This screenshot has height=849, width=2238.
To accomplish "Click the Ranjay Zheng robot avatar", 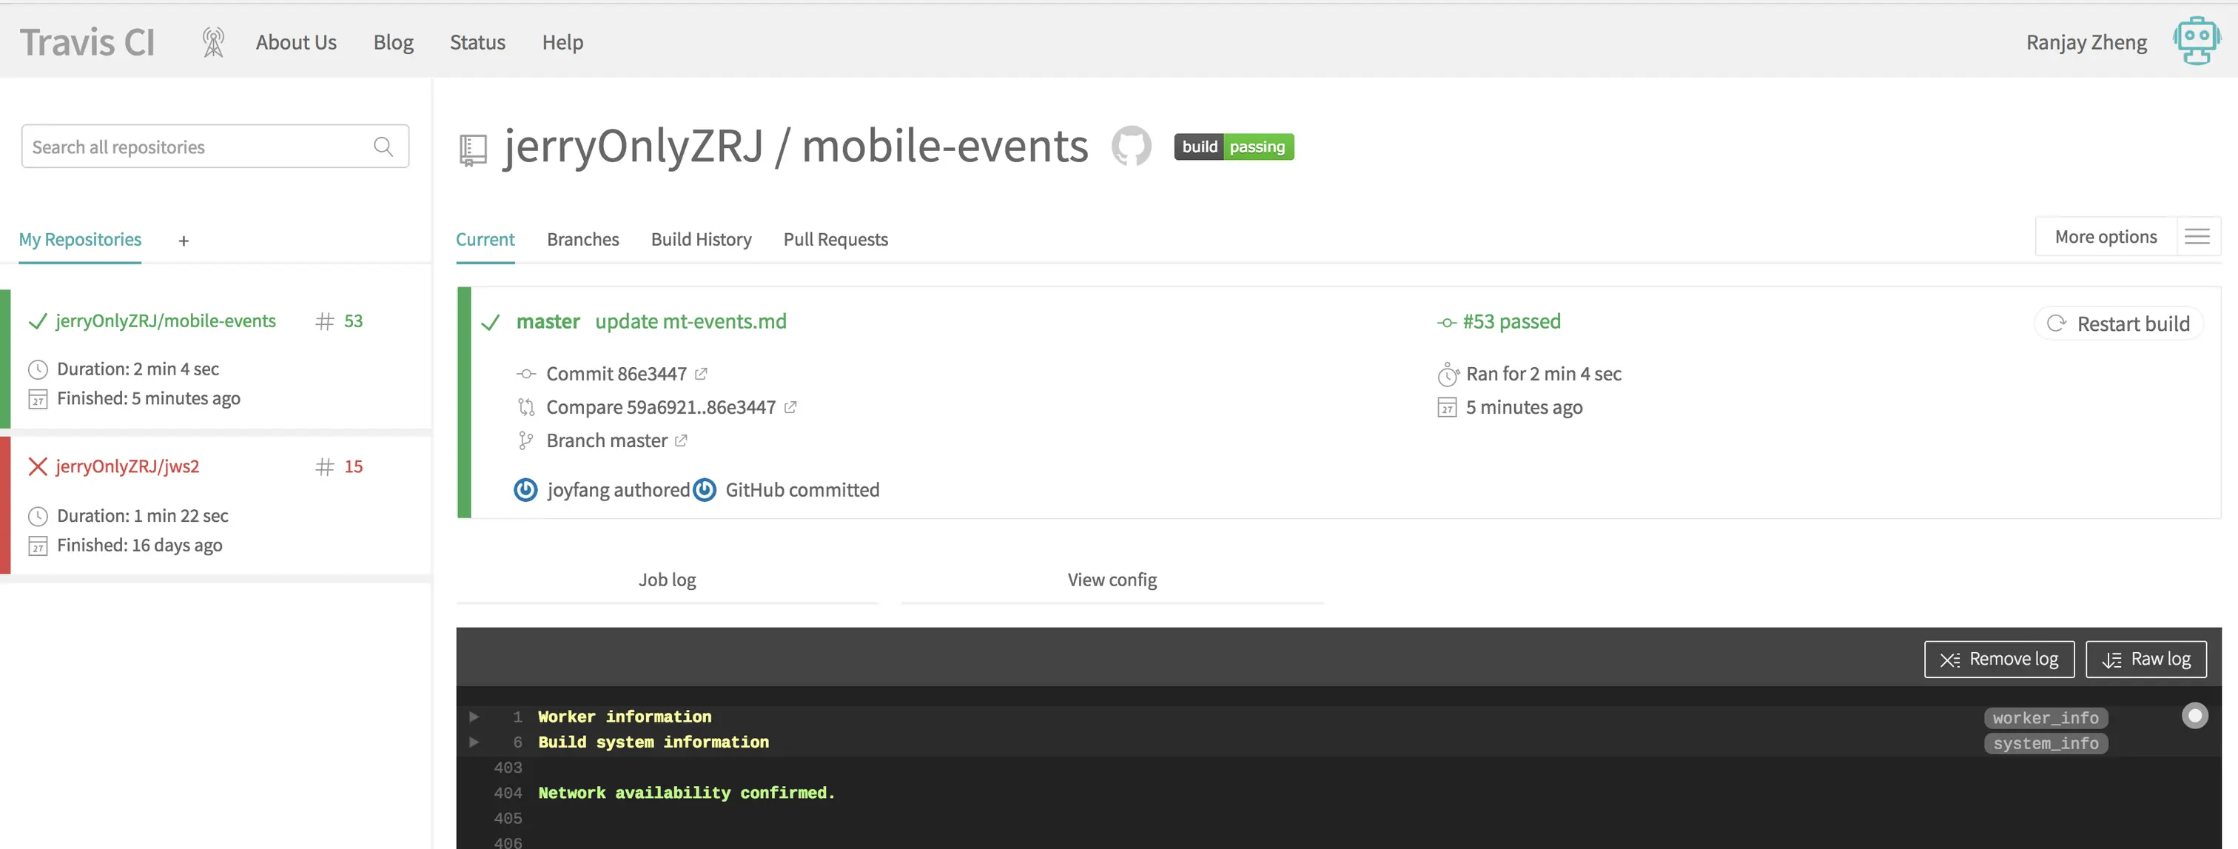I will 2197,41.
